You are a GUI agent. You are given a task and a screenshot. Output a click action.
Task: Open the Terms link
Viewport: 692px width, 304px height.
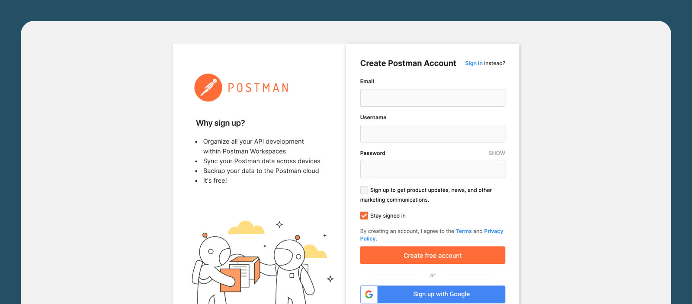coord(464,231)
